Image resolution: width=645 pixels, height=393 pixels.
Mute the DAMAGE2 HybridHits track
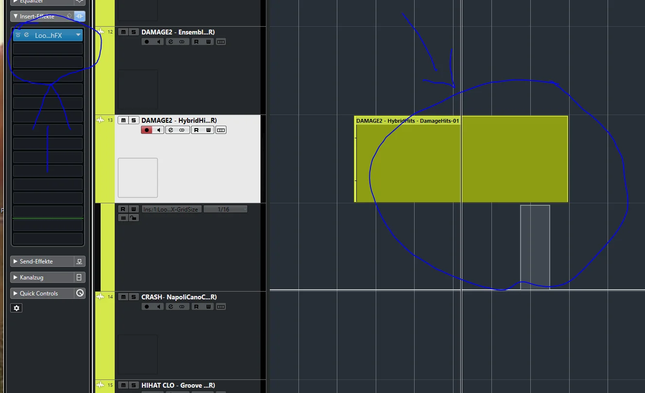click(x=123, y=120)
